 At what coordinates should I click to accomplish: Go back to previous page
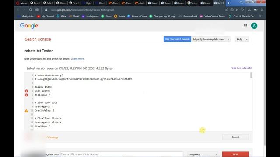point(18,10)
